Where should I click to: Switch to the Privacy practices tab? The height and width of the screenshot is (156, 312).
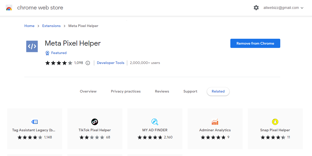pyautogui.click(x=126, y=91)
